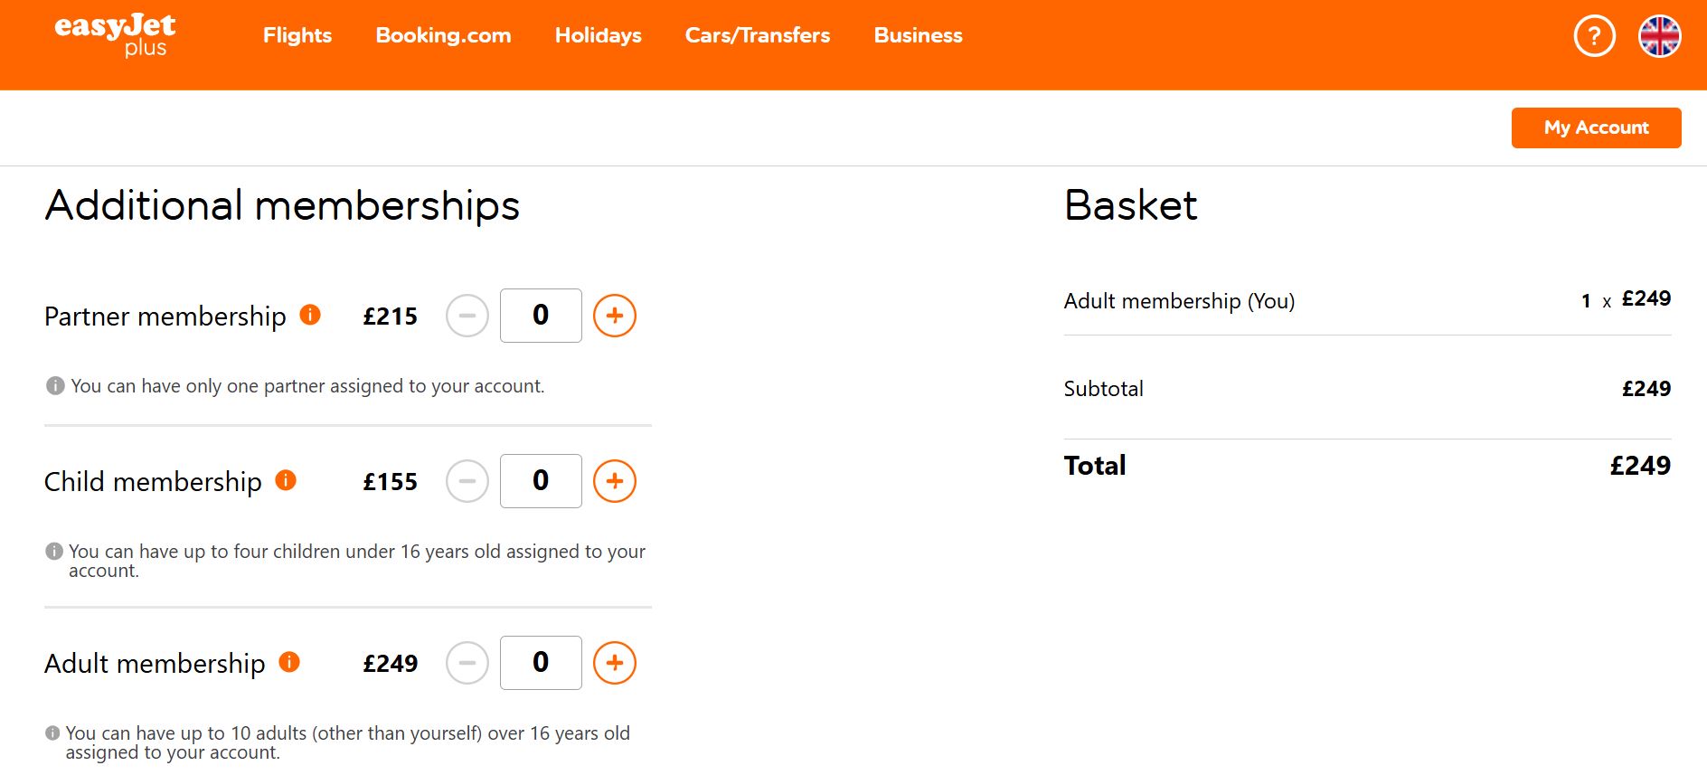Viewport: 1707px width, 775px height.
Task: Click the 'Additional memberships' heading
Action: (282, 205)
